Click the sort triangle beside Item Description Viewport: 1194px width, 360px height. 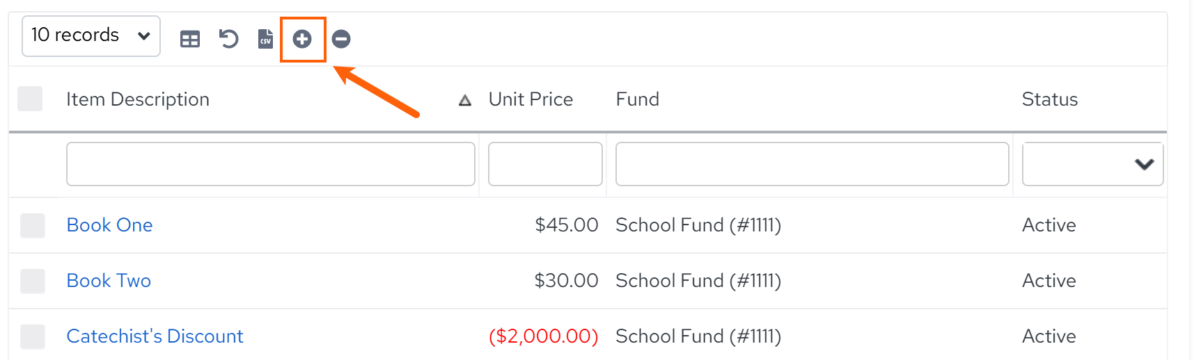point(465,101)
